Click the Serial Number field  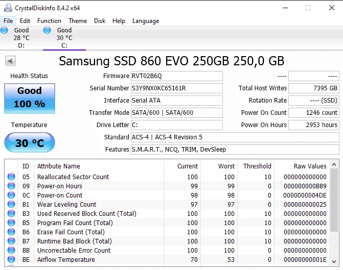coord(177,88)
